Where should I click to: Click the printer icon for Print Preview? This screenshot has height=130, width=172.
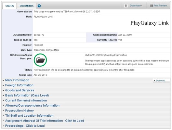pos(152,6)
